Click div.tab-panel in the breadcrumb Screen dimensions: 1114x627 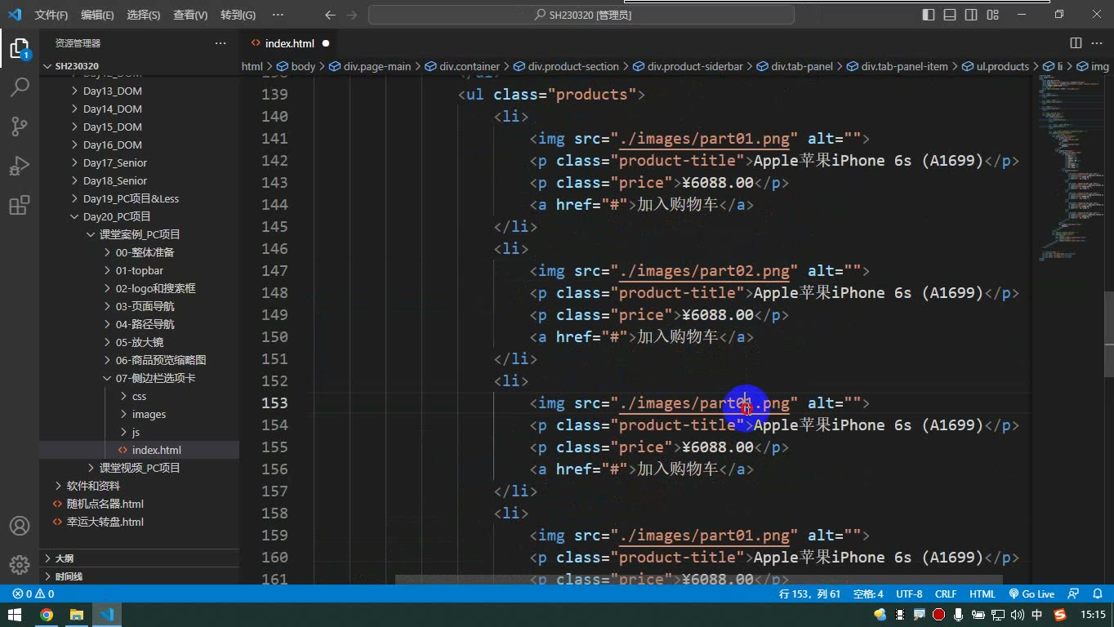[x=794, y=67]
